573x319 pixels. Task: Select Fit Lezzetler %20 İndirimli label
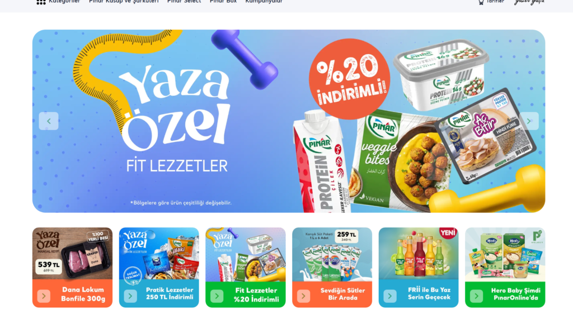tap(255, 295)
